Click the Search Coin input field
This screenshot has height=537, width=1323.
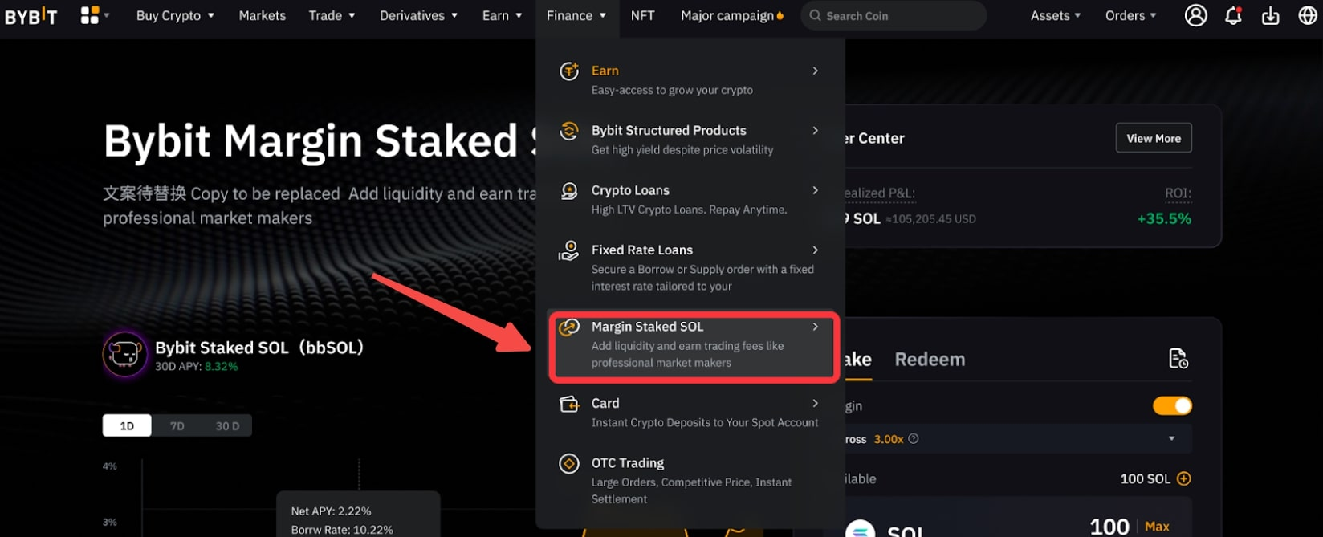click(894, 15)
